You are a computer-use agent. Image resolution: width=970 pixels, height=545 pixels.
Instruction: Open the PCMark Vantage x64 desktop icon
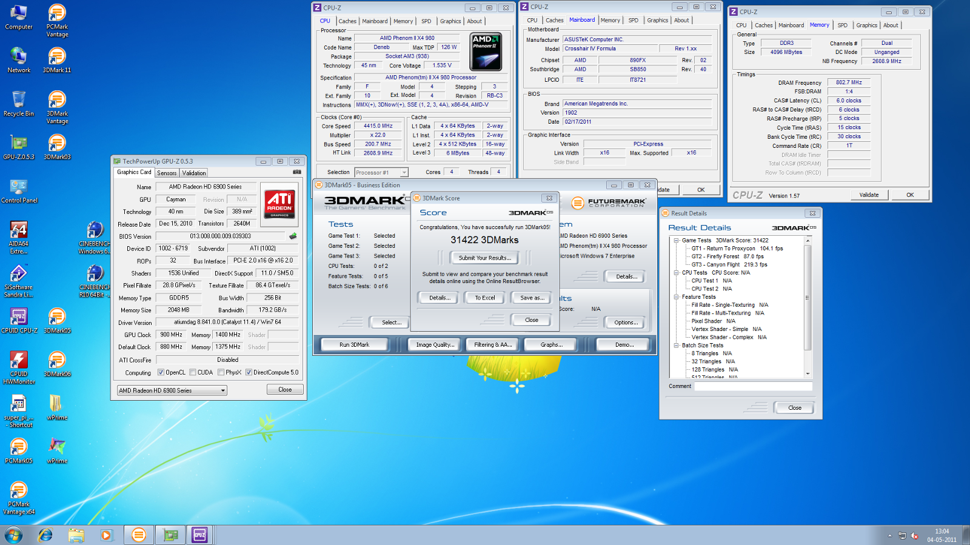tap(19, 498)
